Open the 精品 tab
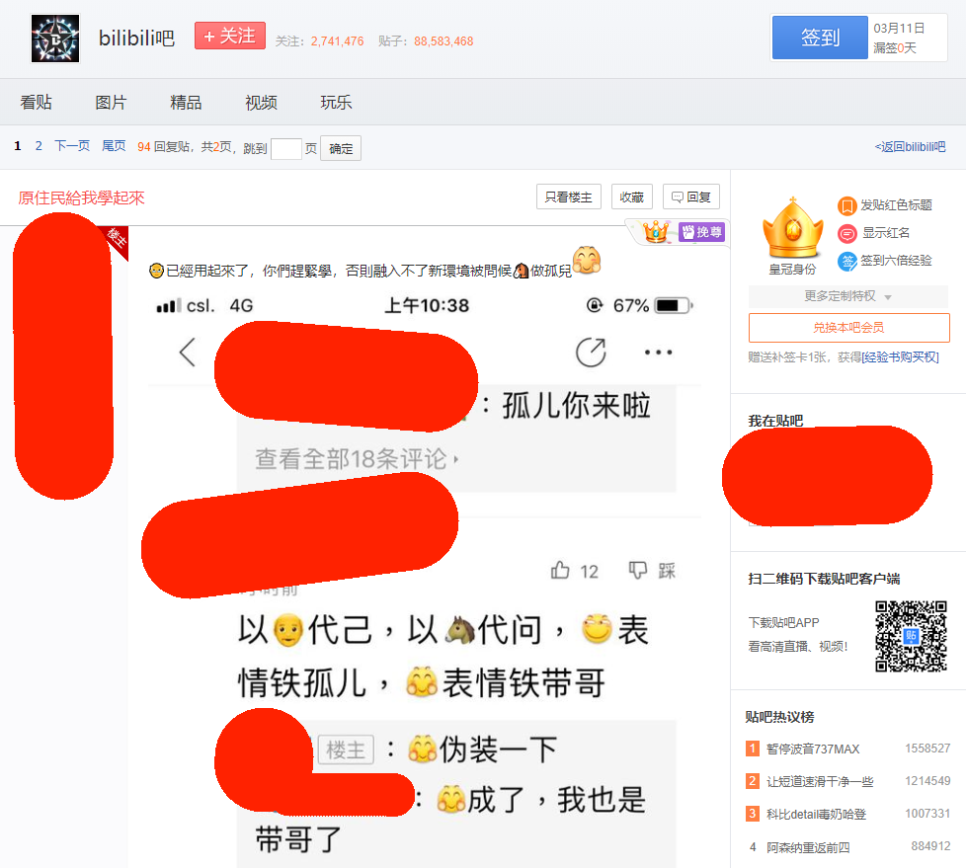 point(186,103)
